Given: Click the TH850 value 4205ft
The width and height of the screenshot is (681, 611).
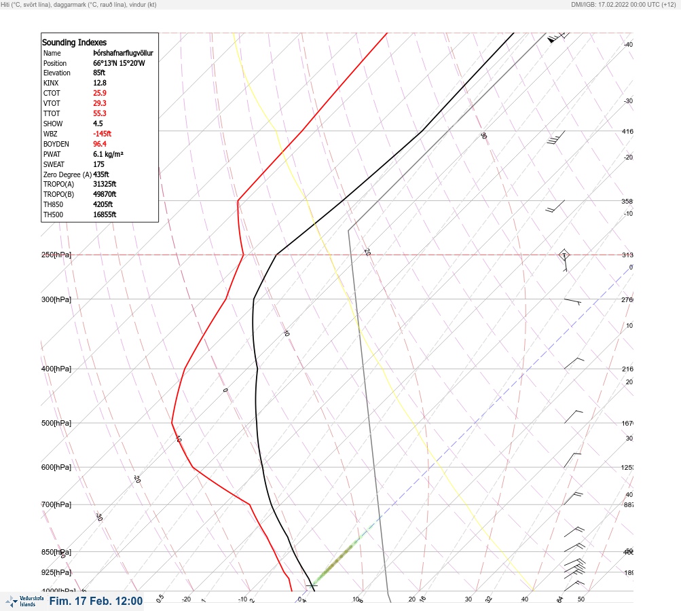Looking at the screenshot, I should [103, 204].
